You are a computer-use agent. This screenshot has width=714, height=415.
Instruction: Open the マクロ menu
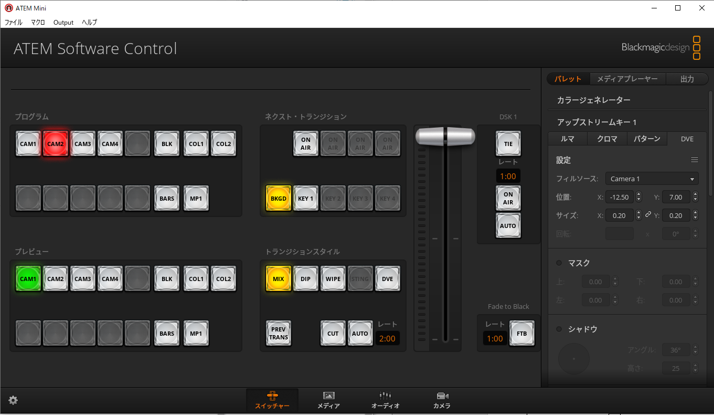pos(38,23)
